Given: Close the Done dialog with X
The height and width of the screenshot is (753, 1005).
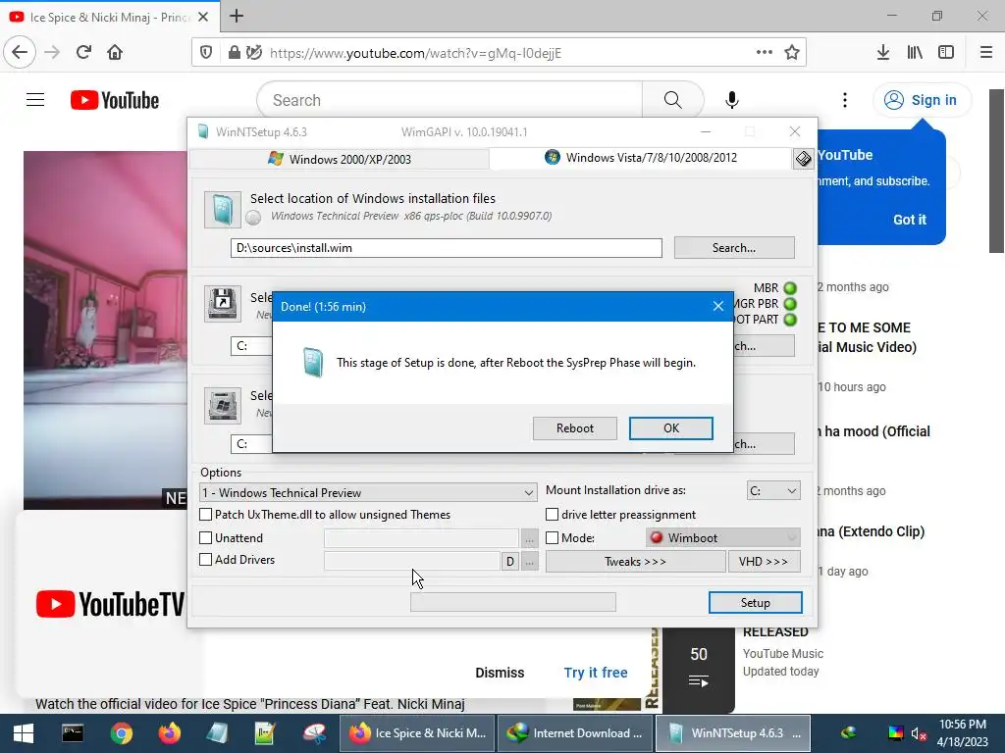Looking at the screenshot, I should pos(718,306).
